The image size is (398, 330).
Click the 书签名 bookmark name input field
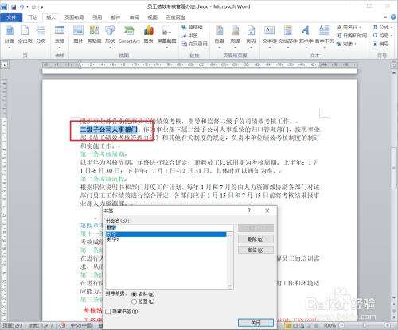pyautogui.click(x=170, y=227)
